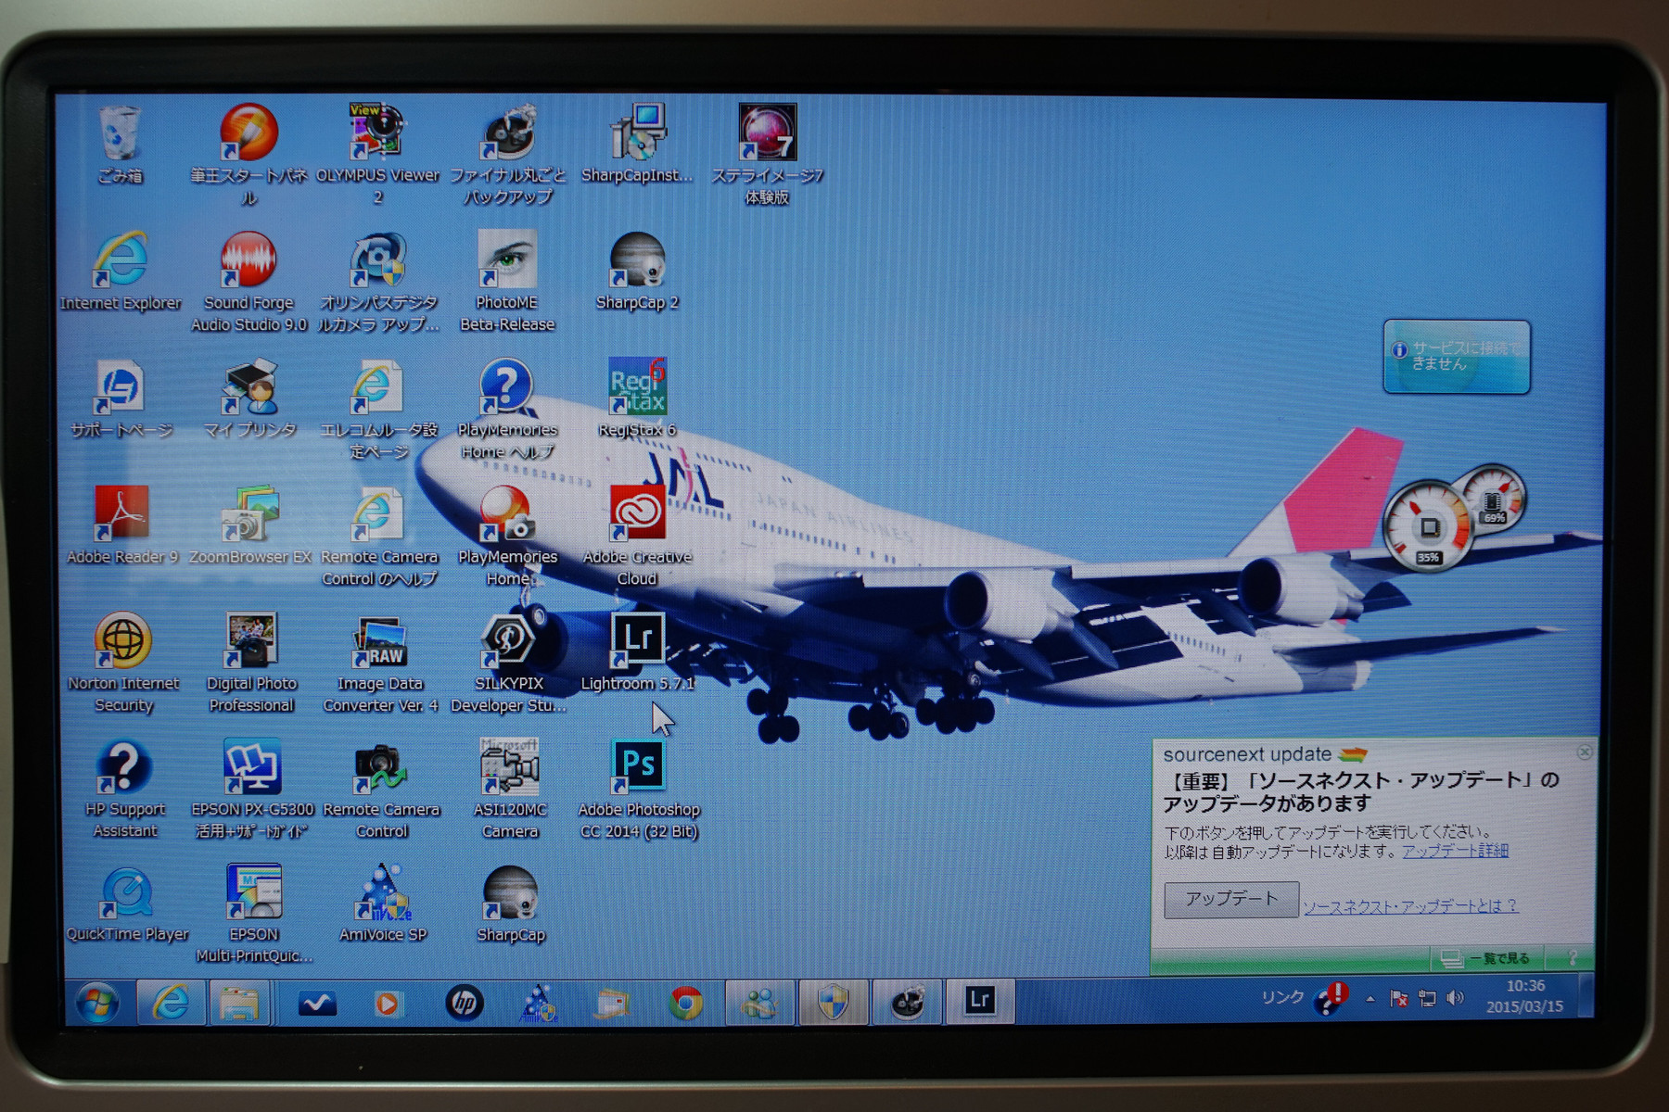Launch Remote Camera Control shortcut

tap(381, 790)
